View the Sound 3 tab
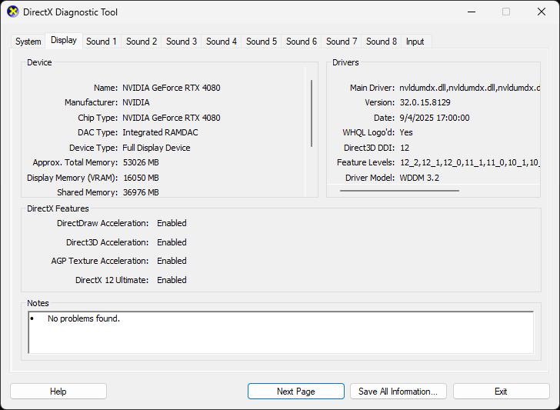This screenshot has width=560, height=410. click(182, 42)
